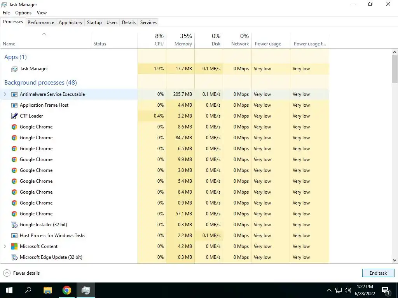Select the Processes tab
Screen dimensions: 398x298
coord(13,22)
